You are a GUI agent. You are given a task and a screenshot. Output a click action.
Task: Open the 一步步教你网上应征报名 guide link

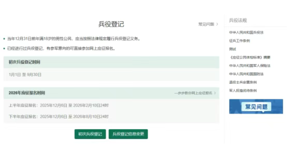[193, 93]
